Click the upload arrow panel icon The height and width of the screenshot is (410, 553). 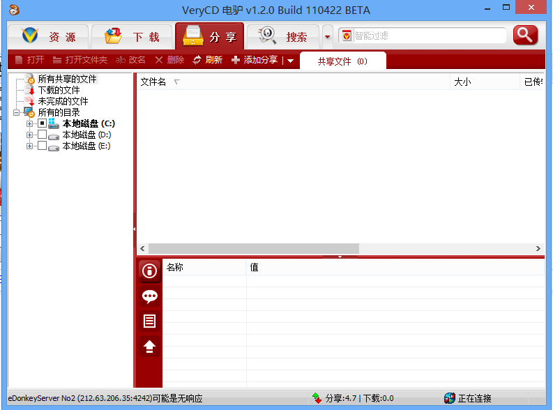coord(149,346)
